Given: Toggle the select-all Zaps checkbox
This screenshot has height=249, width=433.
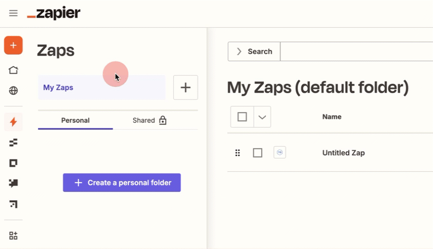Looking at the screenshot, I should (242, 117).
